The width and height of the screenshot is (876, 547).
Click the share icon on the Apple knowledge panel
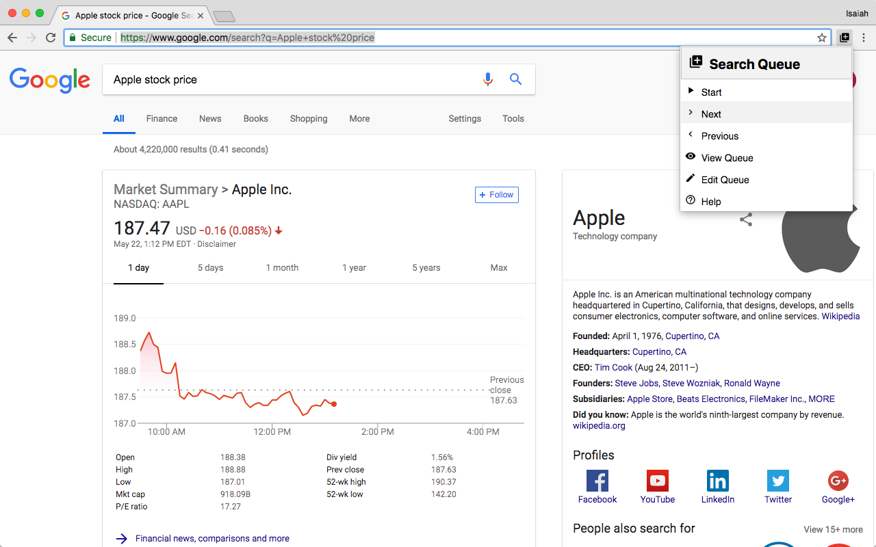point(745,220)
